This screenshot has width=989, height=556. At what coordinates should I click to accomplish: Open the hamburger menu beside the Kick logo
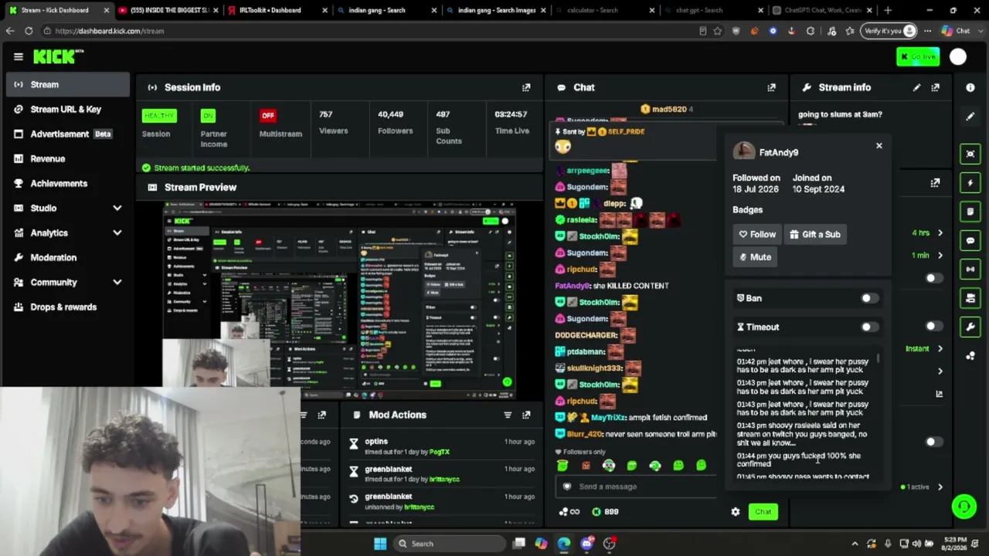pyautogui.click(x=19, y=56)
